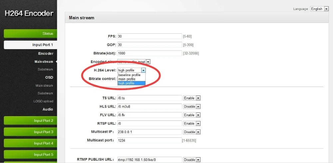Open the Encoded size dropdown
This screenshot has height=163, width=333.
134,62
